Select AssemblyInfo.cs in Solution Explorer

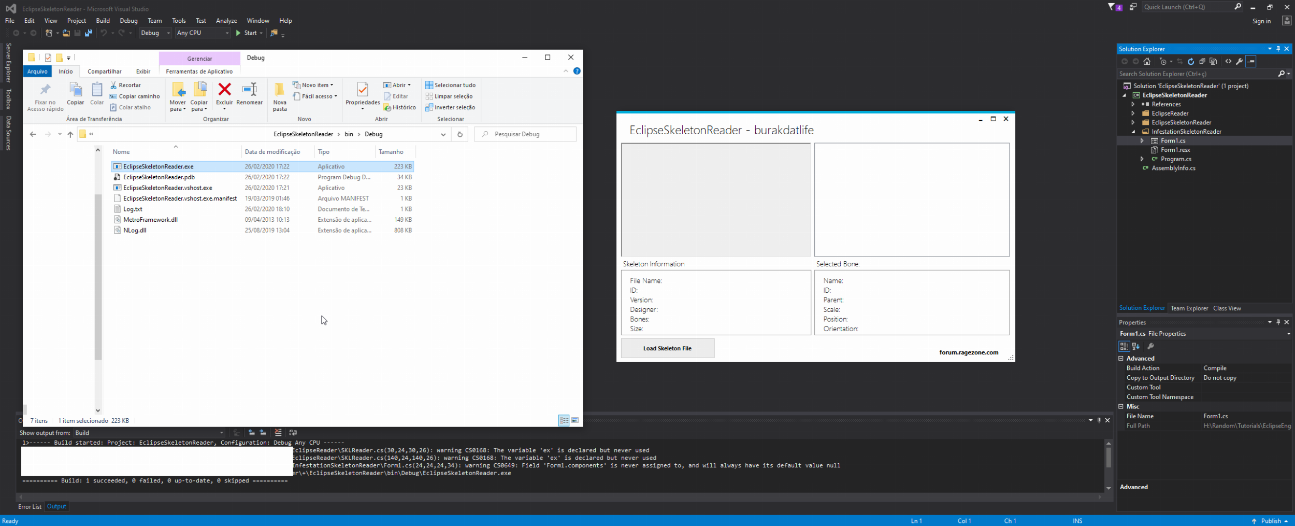tap(1173, 168)
